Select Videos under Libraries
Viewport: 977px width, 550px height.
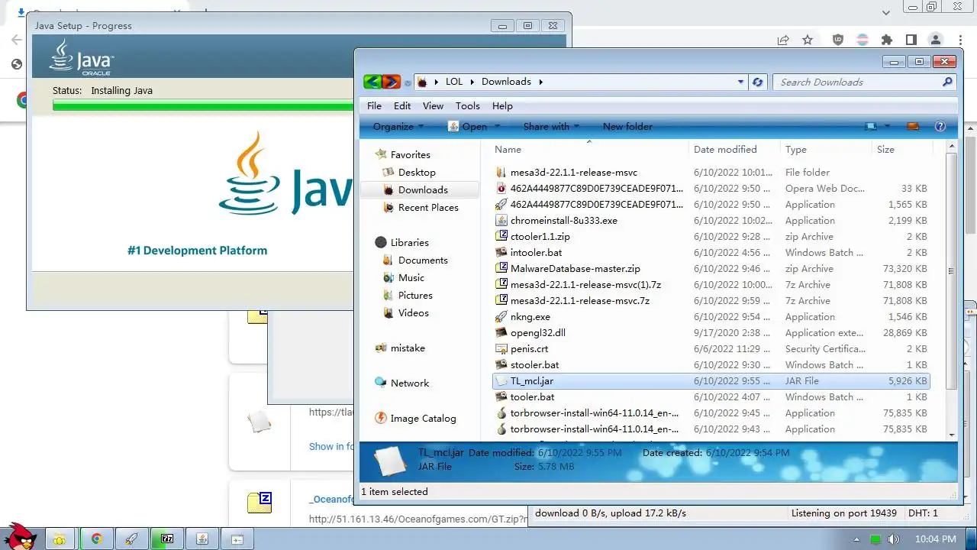(x=413, y=312)
